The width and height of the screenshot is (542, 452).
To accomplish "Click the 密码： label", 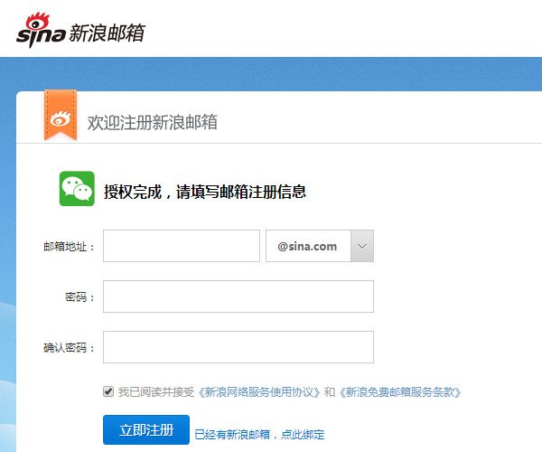I will [x=79, y=297].
